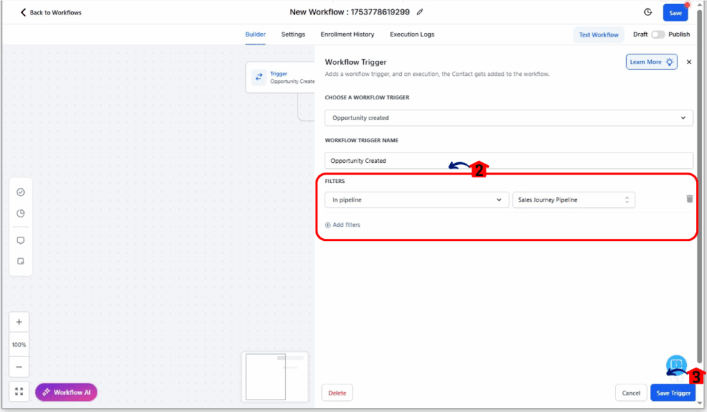Click the sticky note icon in sidebar
Image resolution: width=707 pixels, height=412 pixels.
(20, 262)
